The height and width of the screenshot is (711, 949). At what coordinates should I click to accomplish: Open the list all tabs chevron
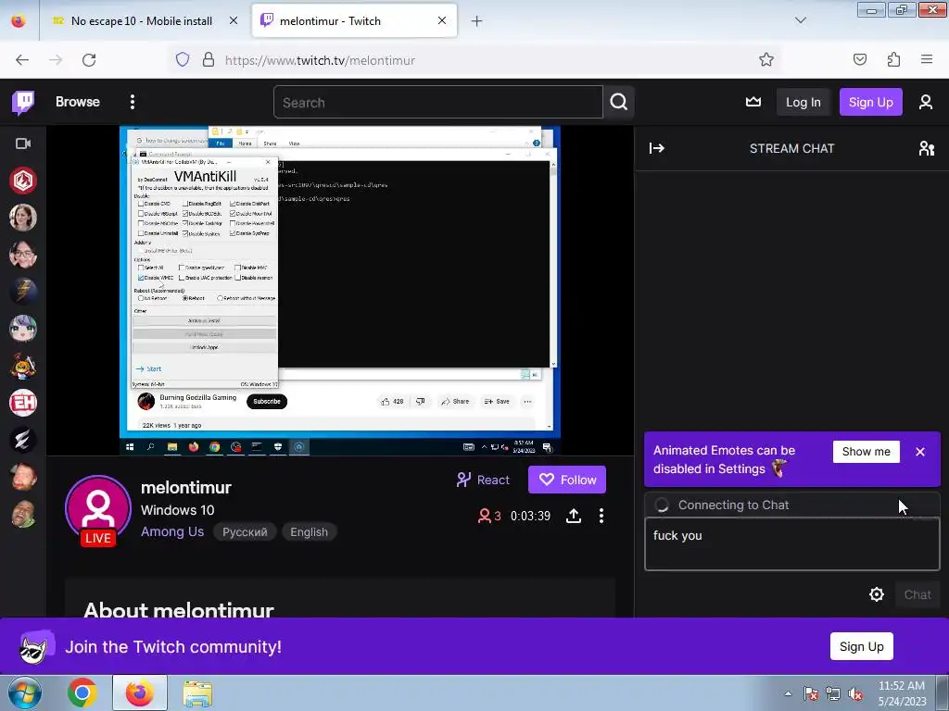[800, 20]
